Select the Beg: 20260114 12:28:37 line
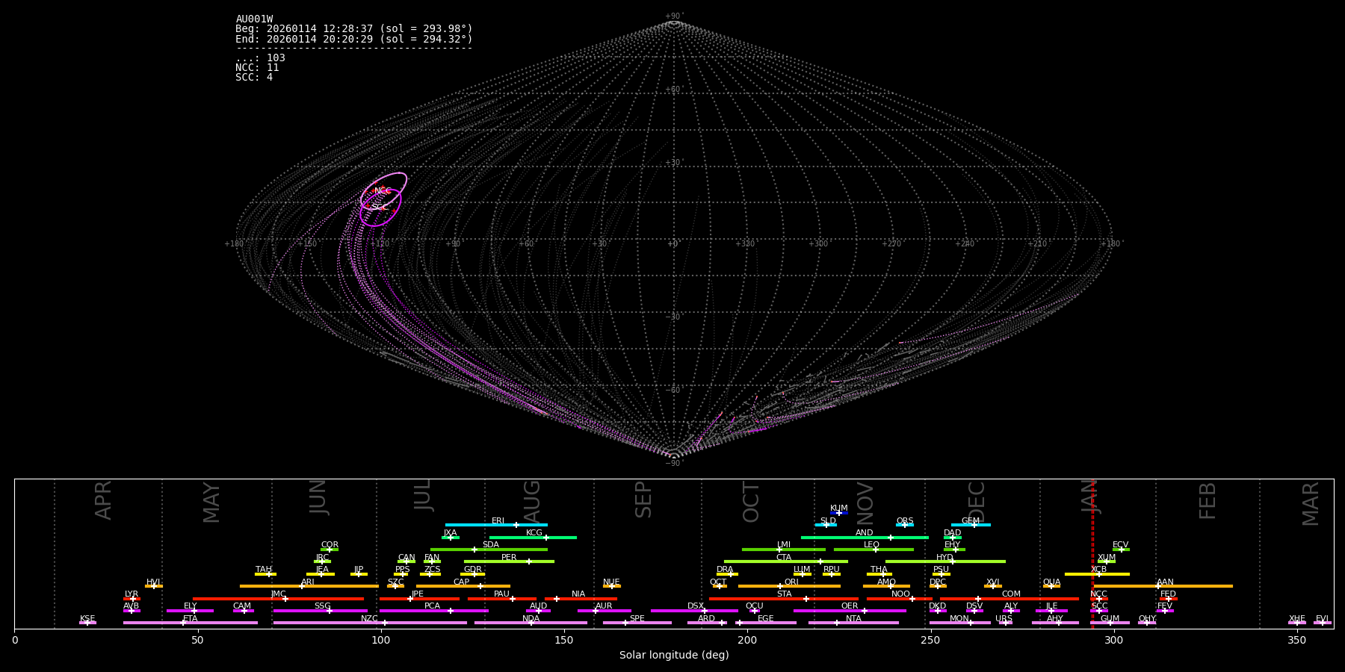Screen dimensions: 1345x672 pyautogui.click(x=354, y=29)
